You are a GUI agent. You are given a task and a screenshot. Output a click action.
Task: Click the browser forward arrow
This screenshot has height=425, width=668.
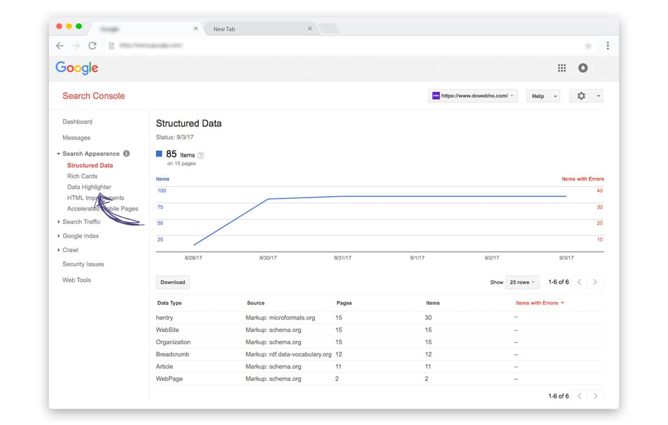(76, 46)
